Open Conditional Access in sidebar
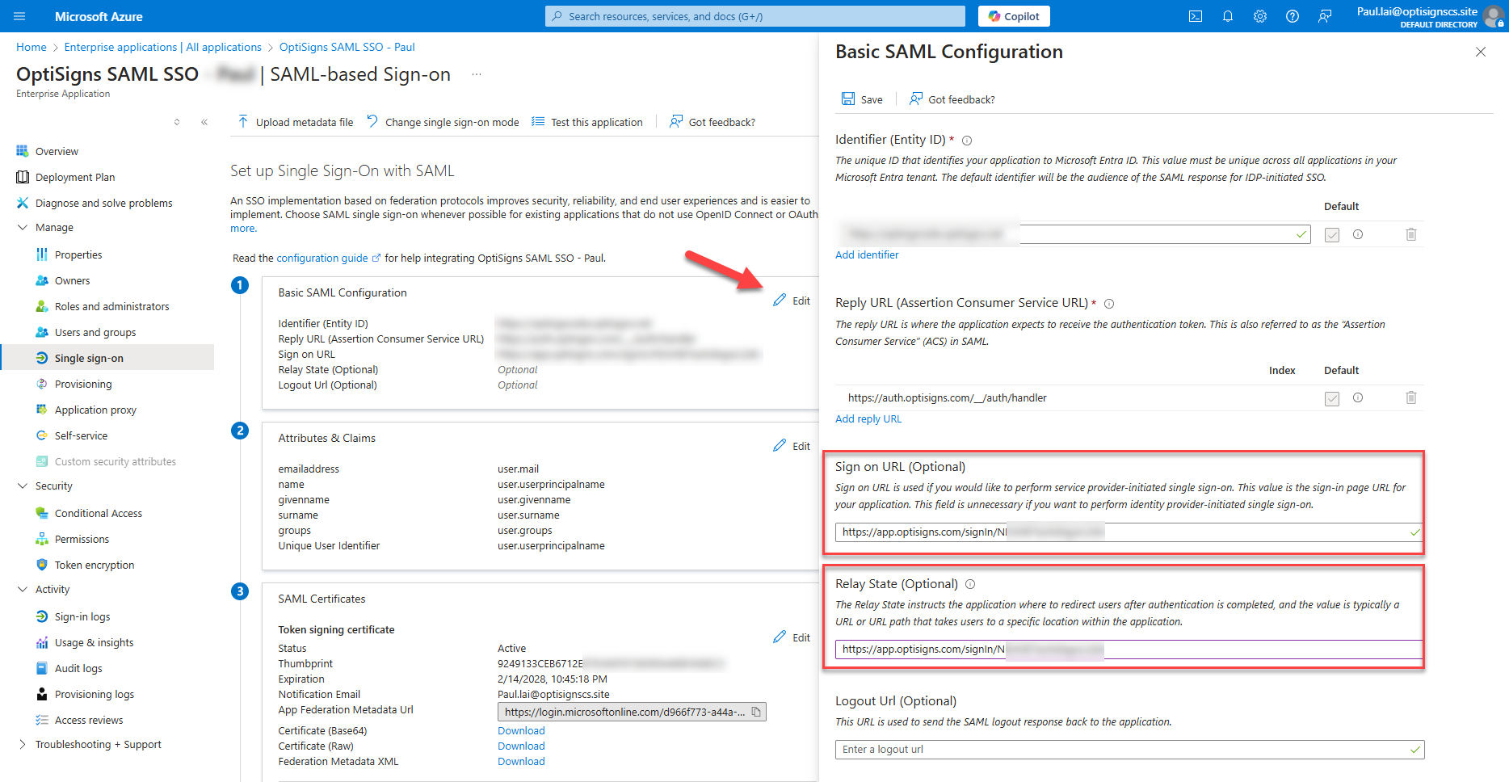This screenshot has width=1509, height=782. click(x=99, y=513)
